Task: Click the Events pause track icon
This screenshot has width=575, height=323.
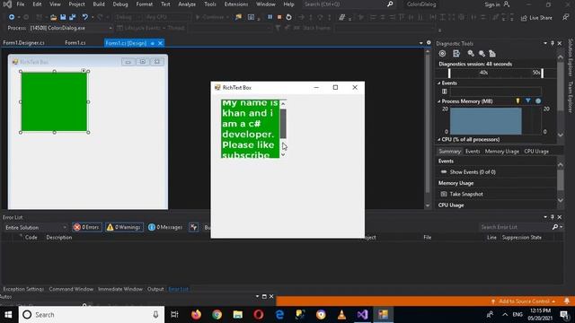Action: 445,92
